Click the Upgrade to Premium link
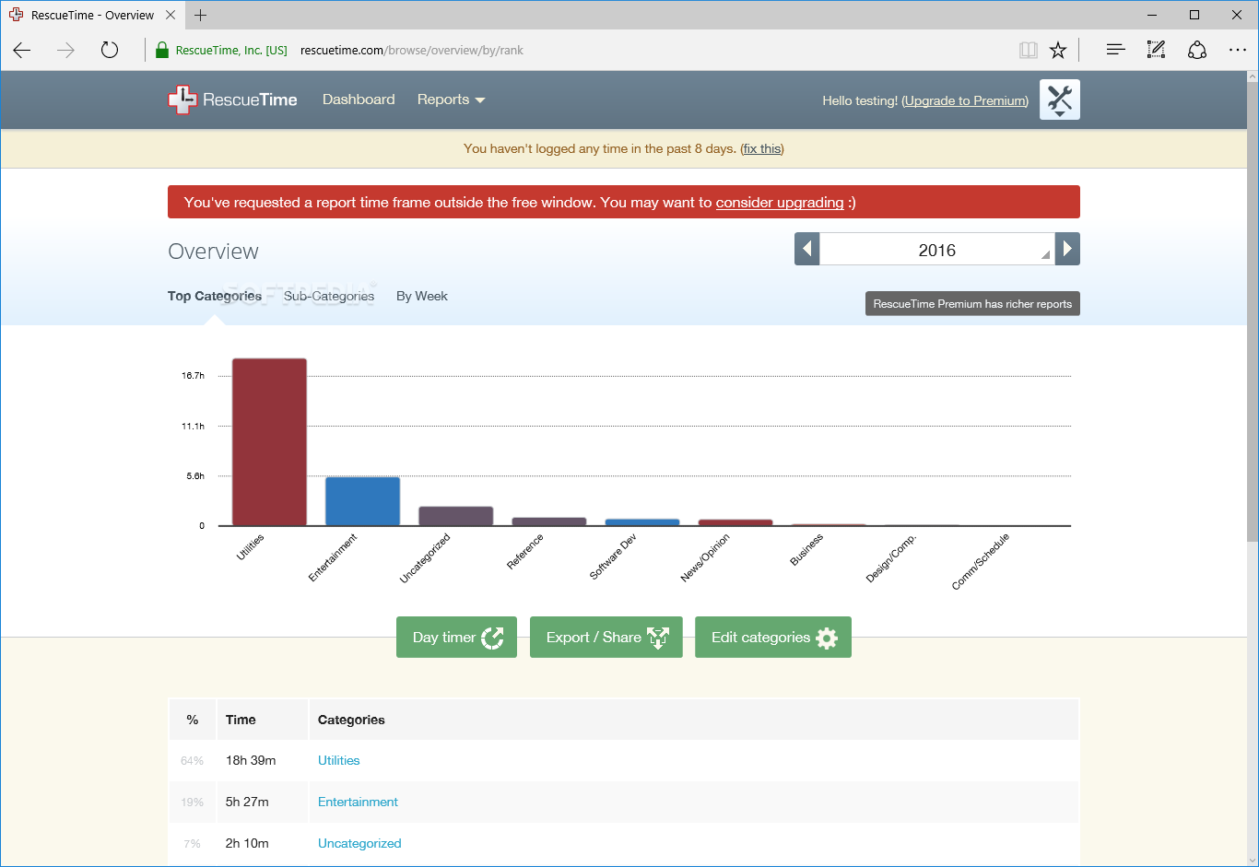 click(x=965, y=100)
